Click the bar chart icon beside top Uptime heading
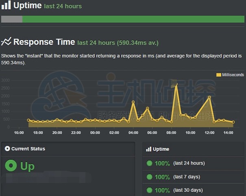The height and width of the screenshot is (196, 246). (x=6, y=6)
